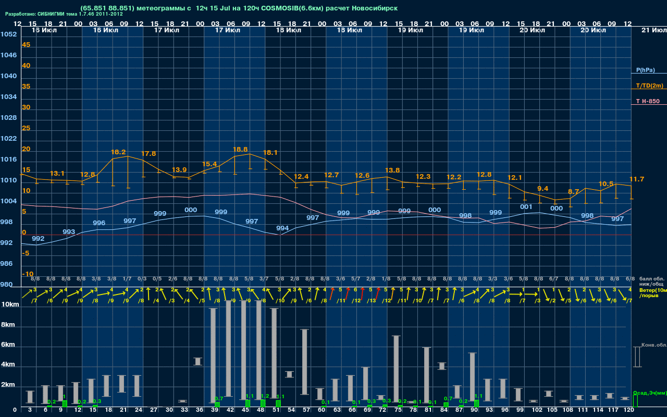This screenshot has height=417, width=667.
Task: Click the Конв.обл. legend bar symbol
Action: click(x=637, y=357)
